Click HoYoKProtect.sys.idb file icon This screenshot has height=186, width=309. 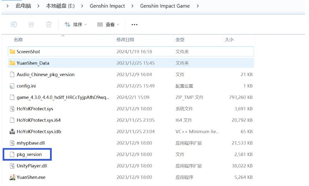coord(12,131)
